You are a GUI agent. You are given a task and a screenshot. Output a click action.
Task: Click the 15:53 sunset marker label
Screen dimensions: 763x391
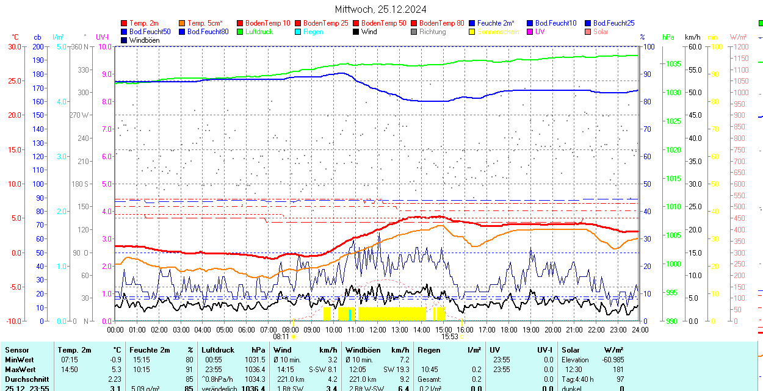point(450,336)
